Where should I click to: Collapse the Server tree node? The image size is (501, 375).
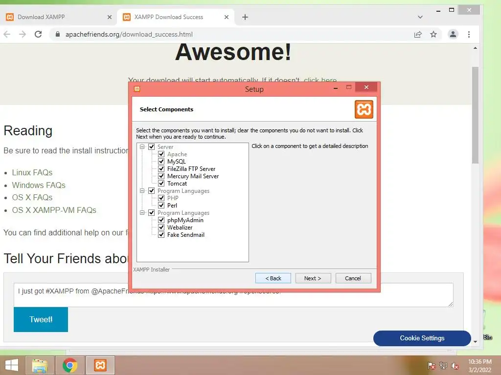pyautogui.click(x=142, y=146)
